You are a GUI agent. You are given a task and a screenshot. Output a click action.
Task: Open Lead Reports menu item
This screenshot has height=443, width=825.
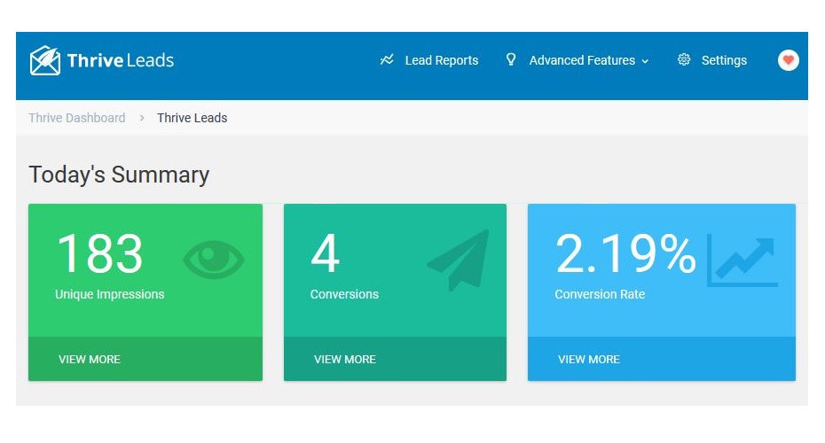[442, 60]
